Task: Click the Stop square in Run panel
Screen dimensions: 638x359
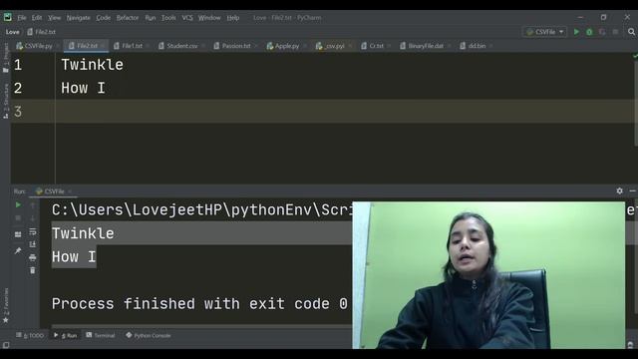Action: (x=18, y=218)
